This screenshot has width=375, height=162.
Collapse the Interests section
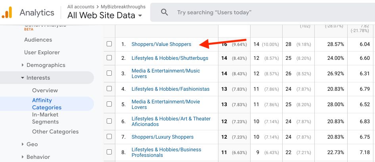click(23, 78)
